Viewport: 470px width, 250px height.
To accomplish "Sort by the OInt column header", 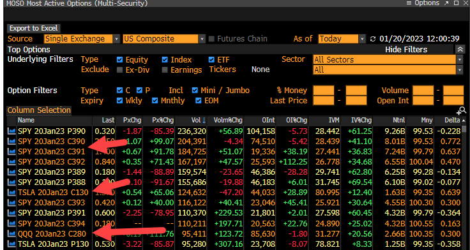I will 259,121.
